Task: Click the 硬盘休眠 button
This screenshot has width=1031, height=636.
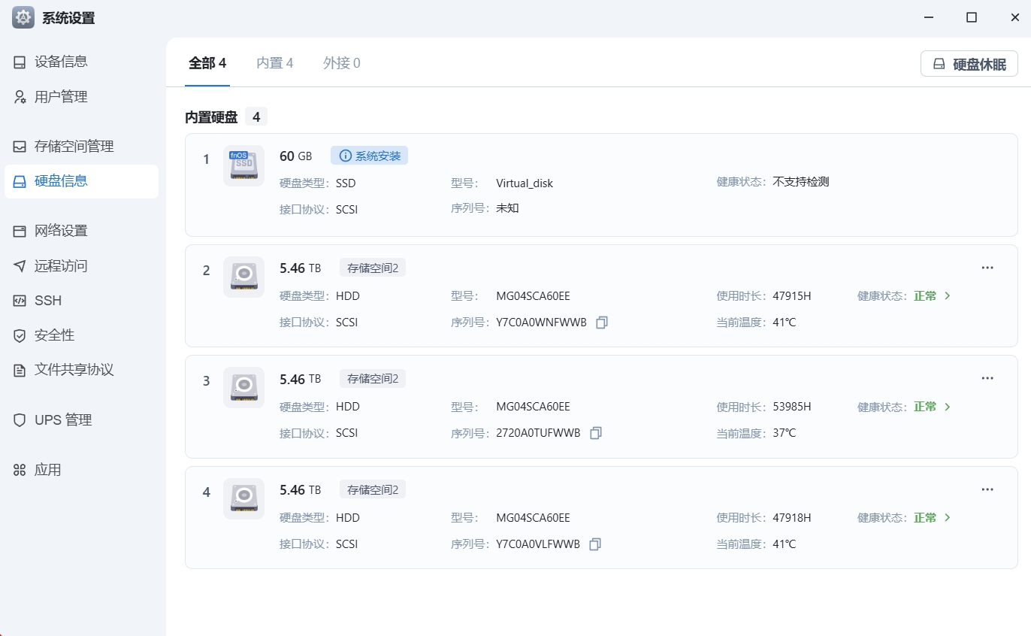Action: 969,64
